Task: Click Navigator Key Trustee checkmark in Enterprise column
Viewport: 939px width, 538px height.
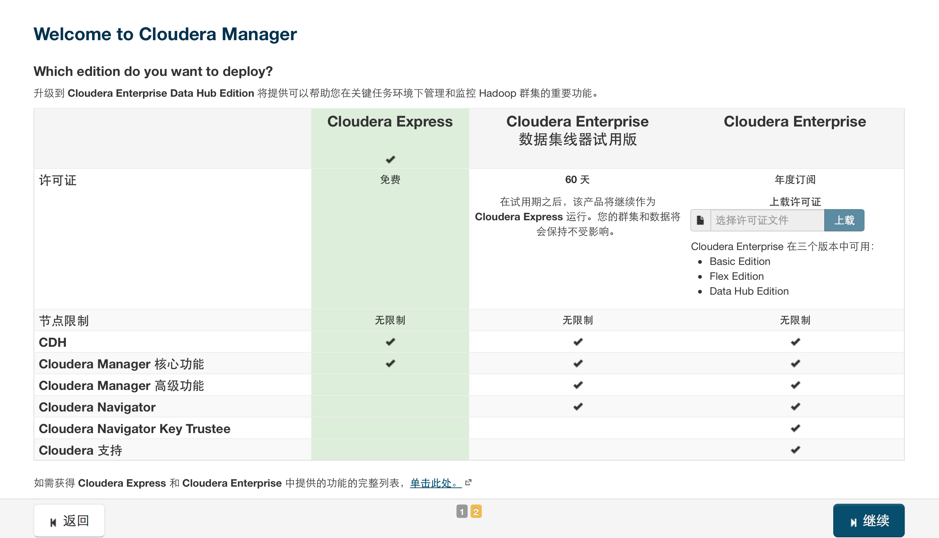Action: point(795,428)
